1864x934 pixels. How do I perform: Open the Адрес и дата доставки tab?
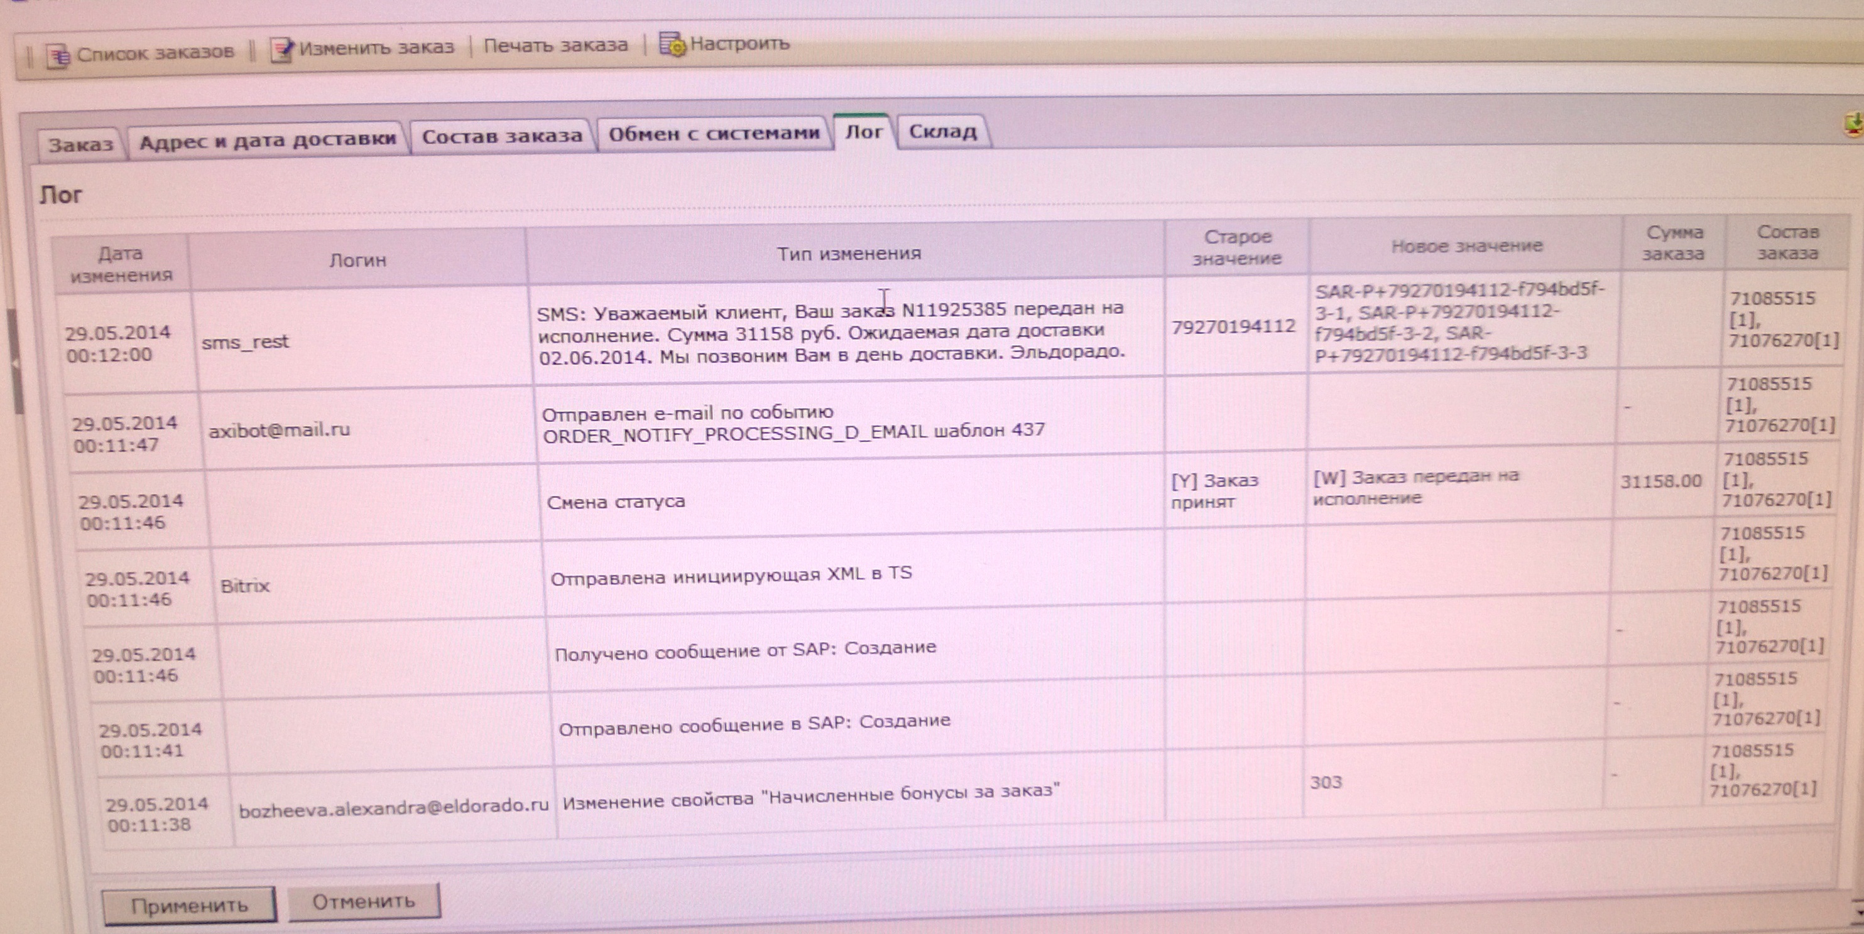click(x=267, y=140)
